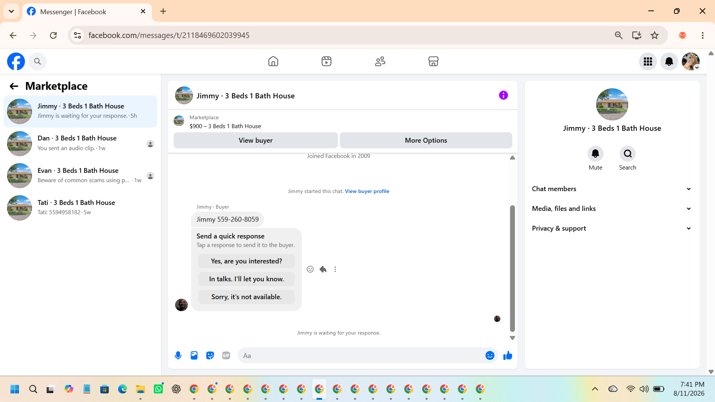The width and height of the screenshot is (715, 402).
Task: Open the View buyer profile link
Action: 367,191
